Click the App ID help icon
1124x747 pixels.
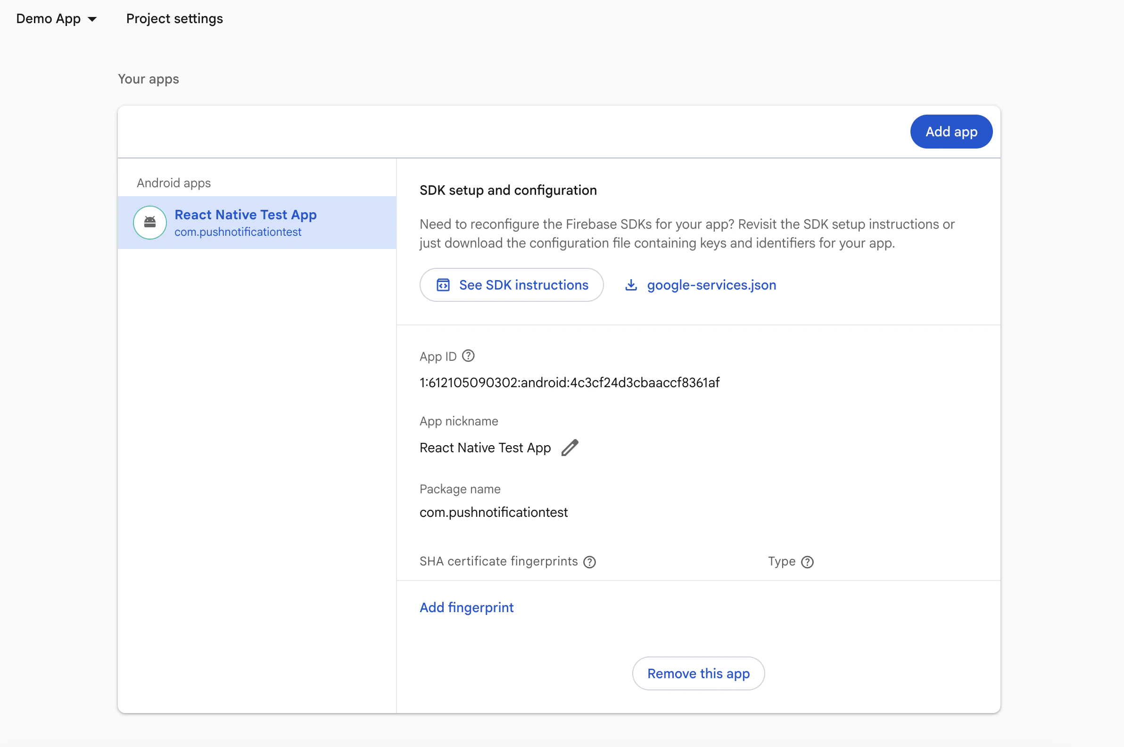click(469, 355)
